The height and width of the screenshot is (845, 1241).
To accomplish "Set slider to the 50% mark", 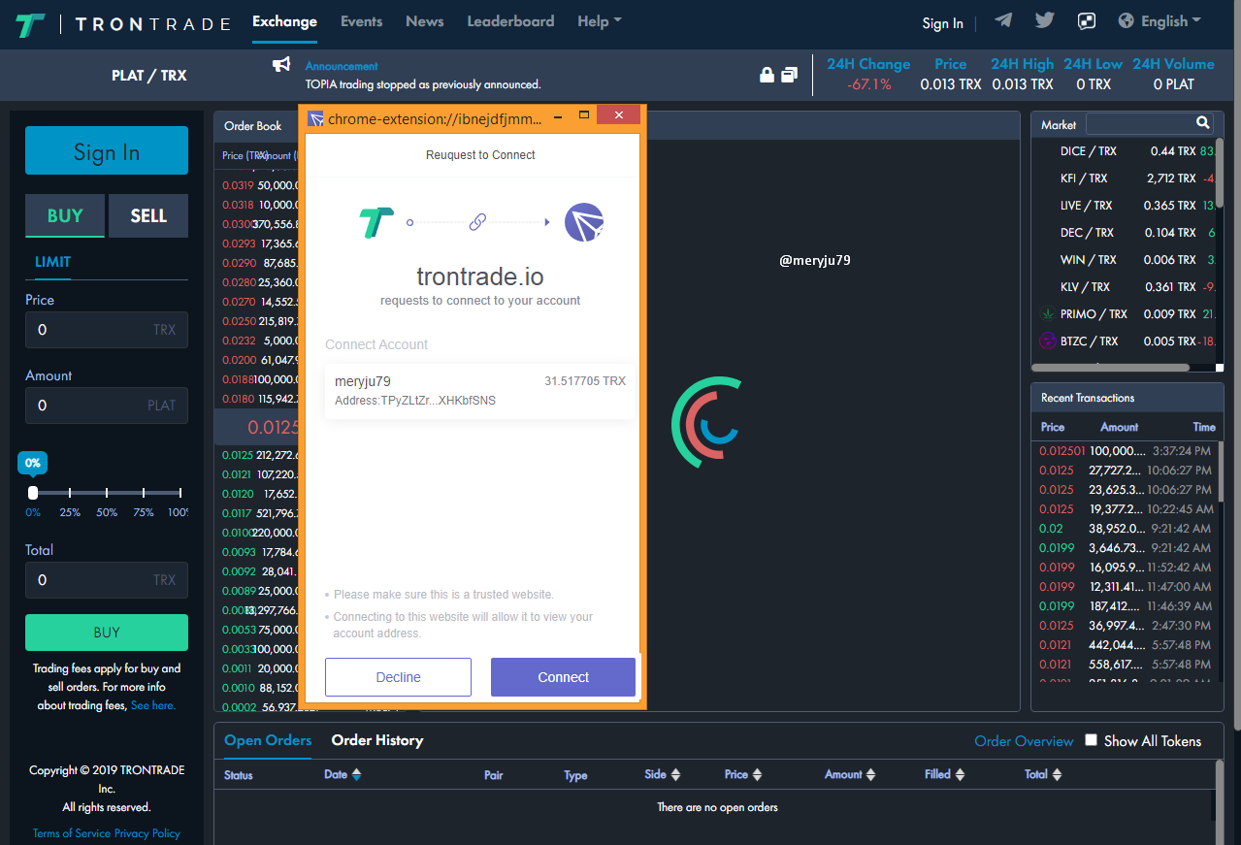I will click(x=107, y=493).
